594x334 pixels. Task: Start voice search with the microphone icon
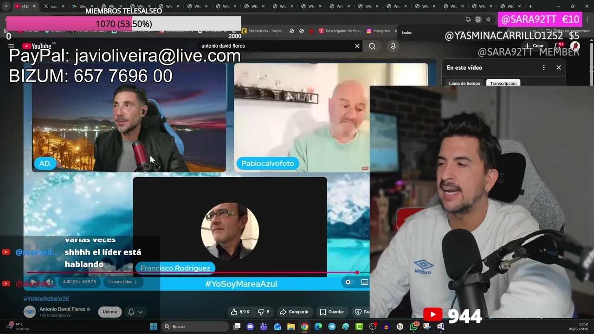point(393,46)
